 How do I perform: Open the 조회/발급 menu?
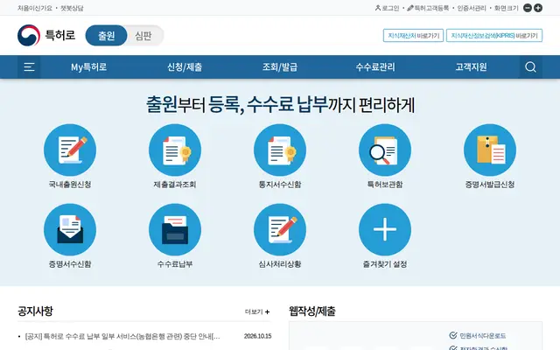tap(280, 66)
